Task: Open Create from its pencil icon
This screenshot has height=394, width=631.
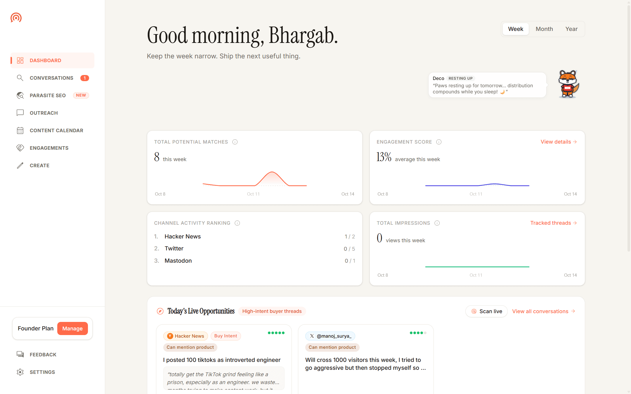Action: coord(20,165)
